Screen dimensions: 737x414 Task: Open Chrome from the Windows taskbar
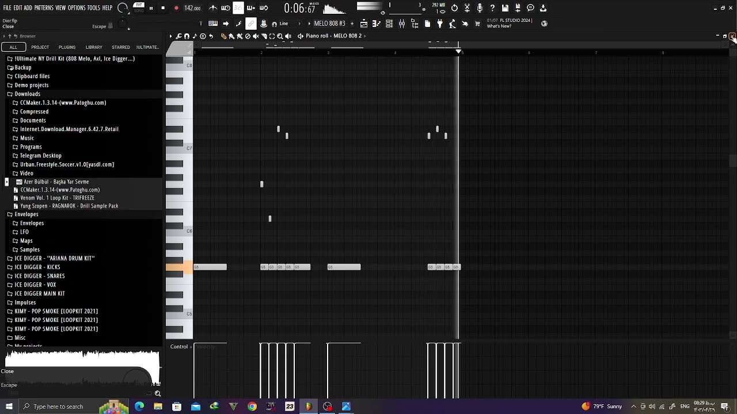(x=252, y=407)
